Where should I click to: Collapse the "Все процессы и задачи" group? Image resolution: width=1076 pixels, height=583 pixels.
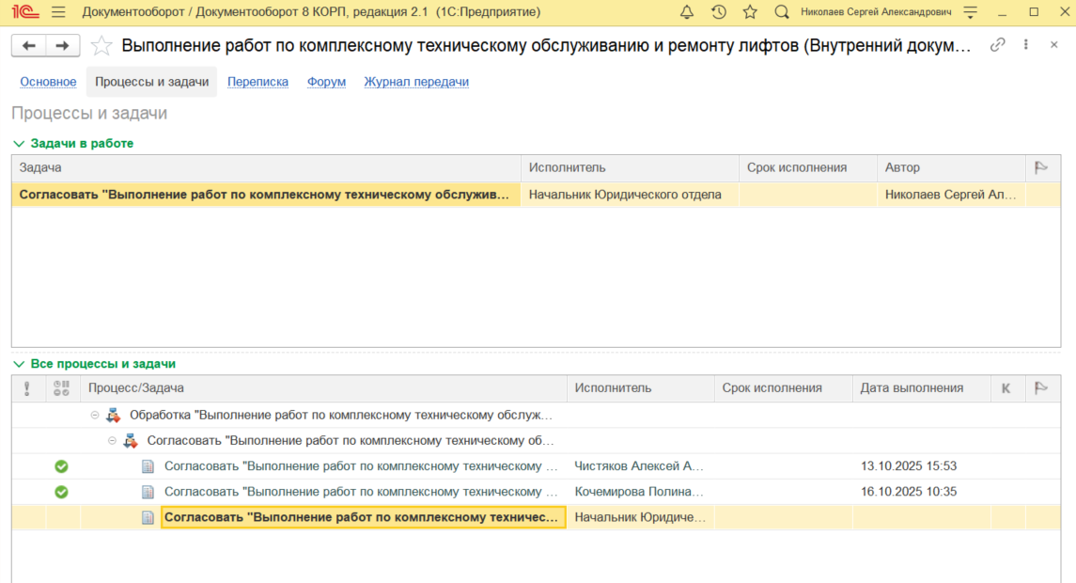click(18, 364)
